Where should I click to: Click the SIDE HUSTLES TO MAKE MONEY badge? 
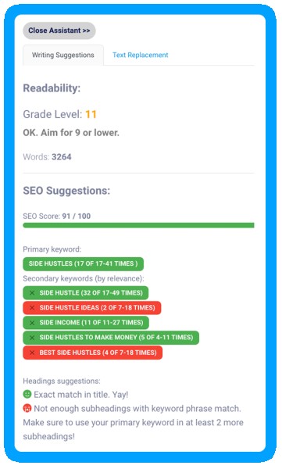[111, 338]
